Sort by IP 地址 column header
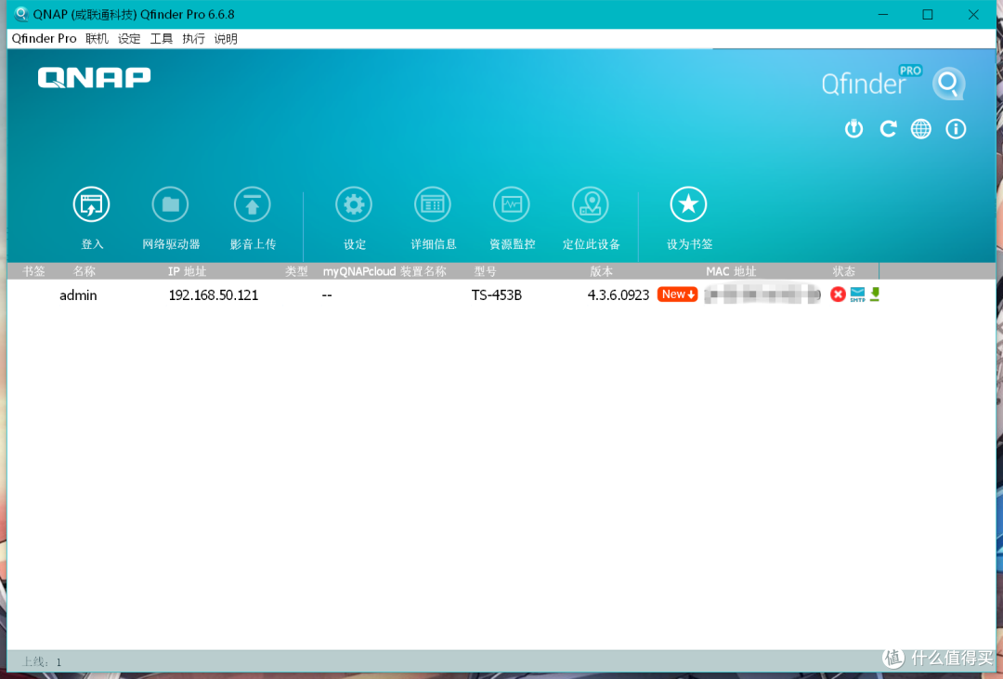This screenshot has height=679, width=1003. 187,271
